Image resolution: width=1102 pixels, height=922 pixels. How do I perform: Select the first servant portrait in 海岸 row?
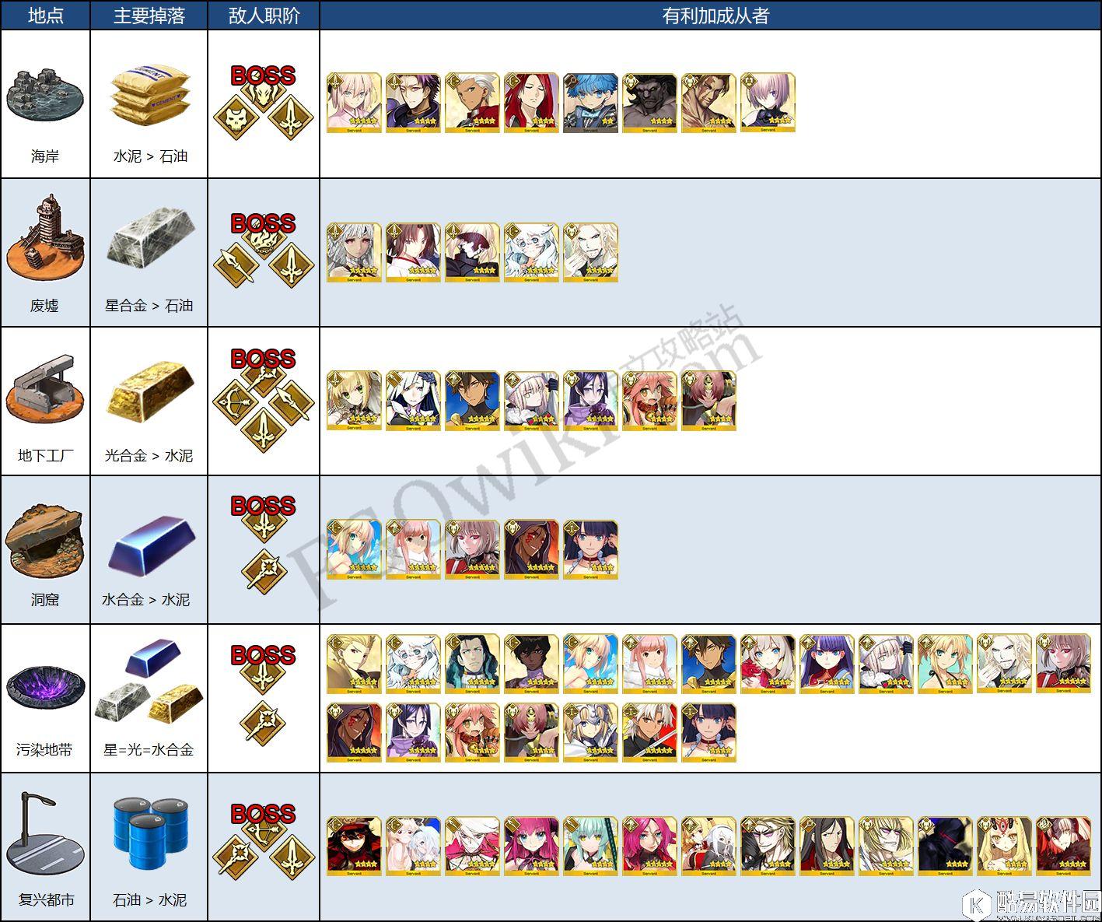click(354, 103)
